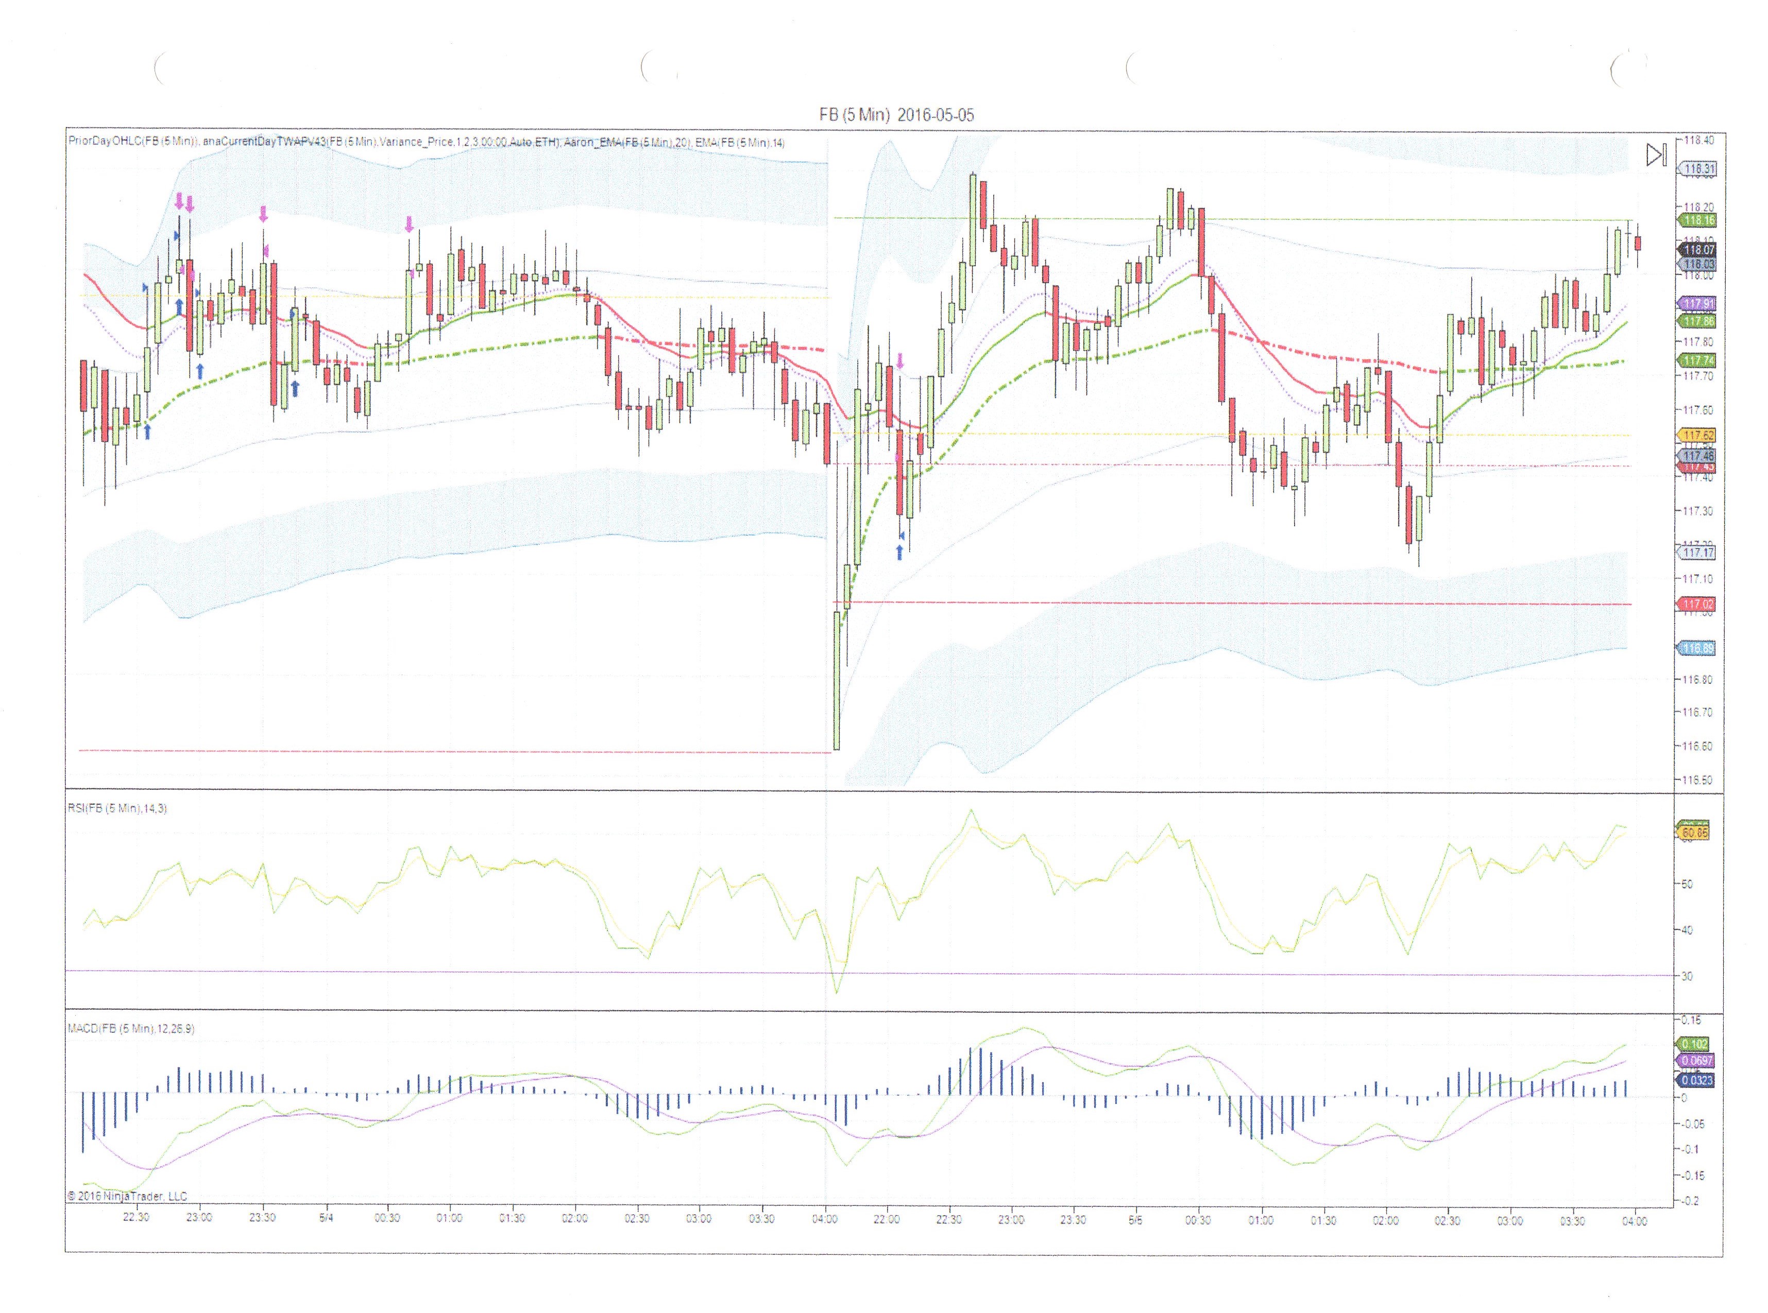
Task: Click the green 118.16 price marker
Action: [x=1697, y=220]
